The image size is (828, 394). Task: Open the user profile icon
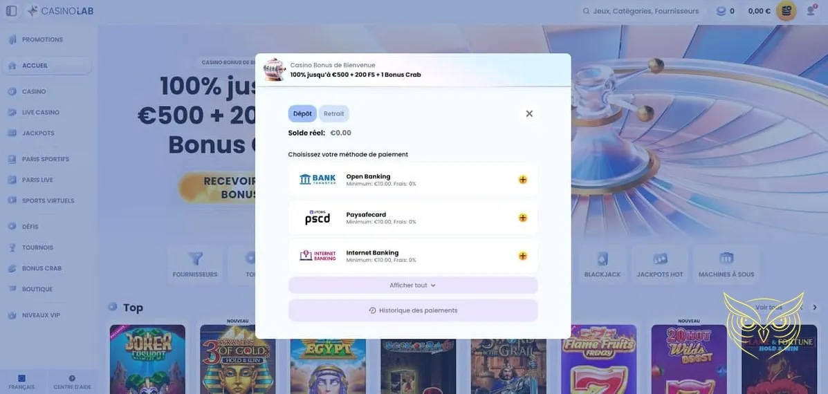pos(811,10)
